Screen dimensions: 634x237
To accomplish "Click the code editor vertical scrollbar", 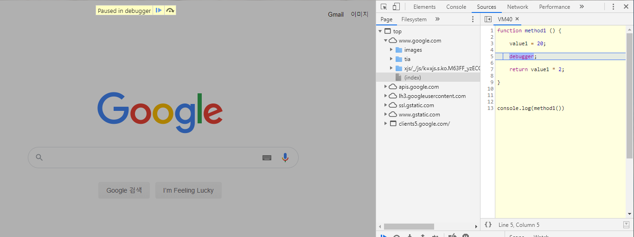I will click(x=629, y=96).
